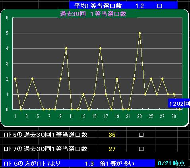
Task: Click x-axis label 9
Action: (x=60, y=116)
